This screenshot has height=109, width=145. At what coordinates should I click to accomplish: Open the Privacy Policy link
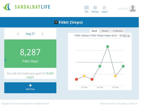(x=122, y=104)
